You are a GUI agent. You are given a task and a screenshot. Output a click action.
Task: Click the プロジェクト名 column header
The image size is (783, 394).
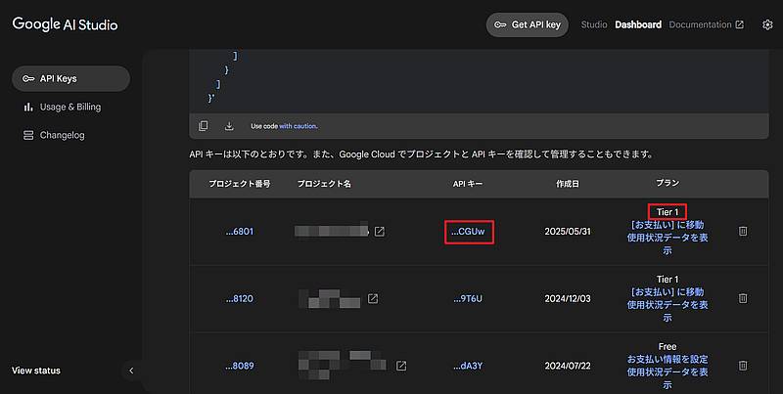[x=324, y=184]
